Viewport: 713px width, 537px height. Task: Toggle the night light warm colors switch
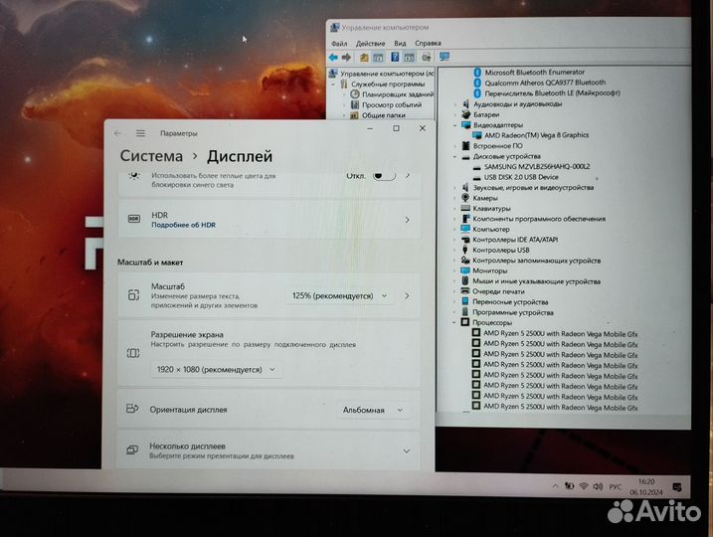(384, 175)
